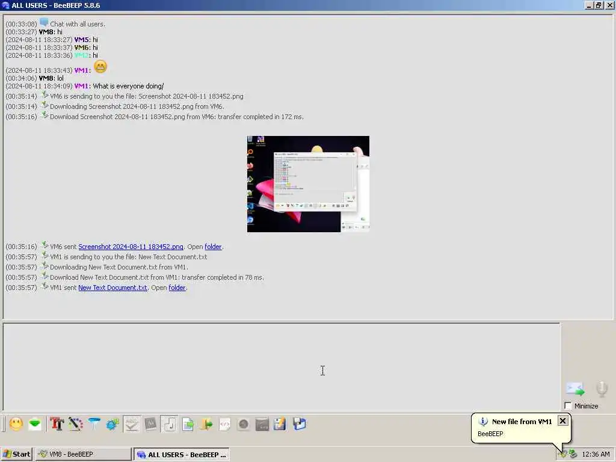Click the microphone voice message icon
The image size is (616, 462).
pyautogui.click(x=602, y=389)
